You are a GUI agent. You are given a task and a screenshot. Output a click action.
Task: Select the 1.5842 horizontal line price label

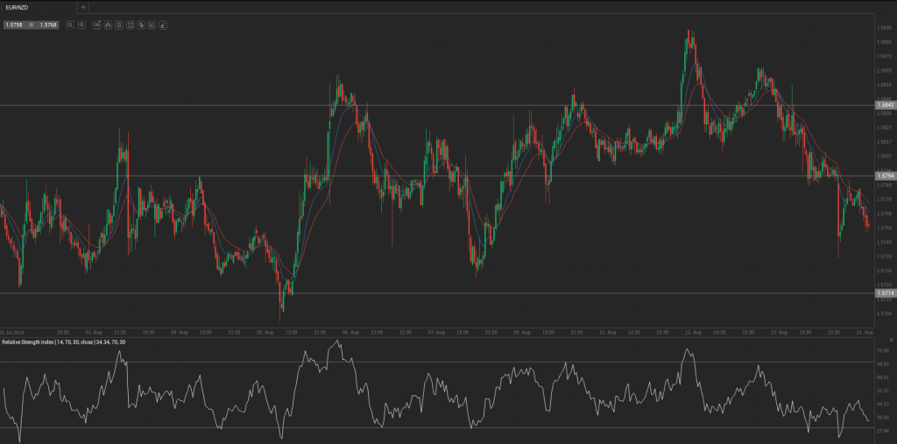[x=885, y=105]
